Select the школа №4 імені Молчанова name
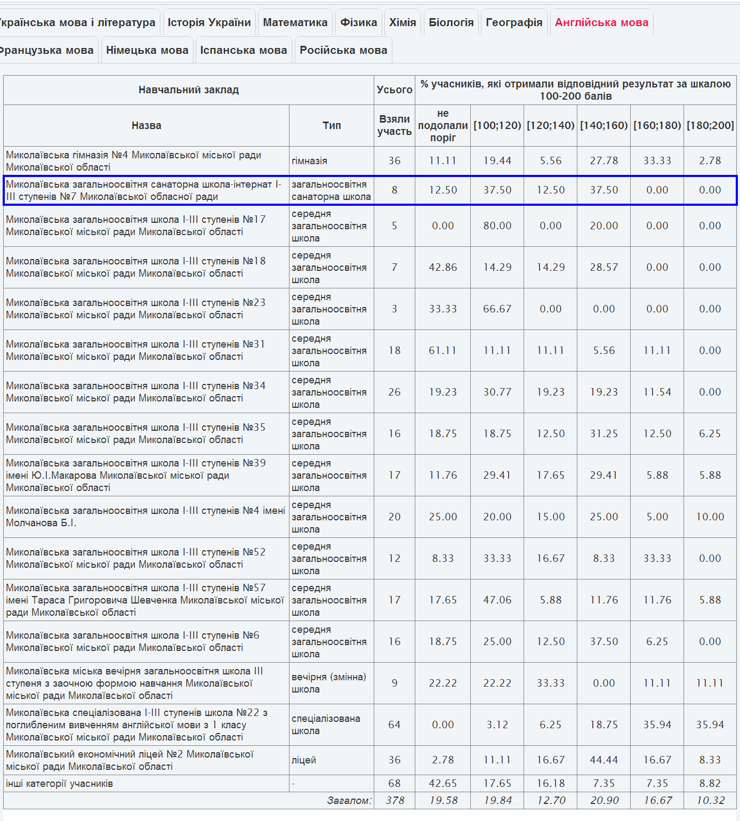The image size is (740, 821). pyautogui.click(x=146, y=517)
